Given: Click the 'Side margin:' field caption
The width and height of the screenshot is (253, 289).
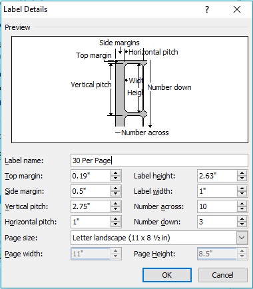Looking at the screenshot, I should [x=25, y=191].
